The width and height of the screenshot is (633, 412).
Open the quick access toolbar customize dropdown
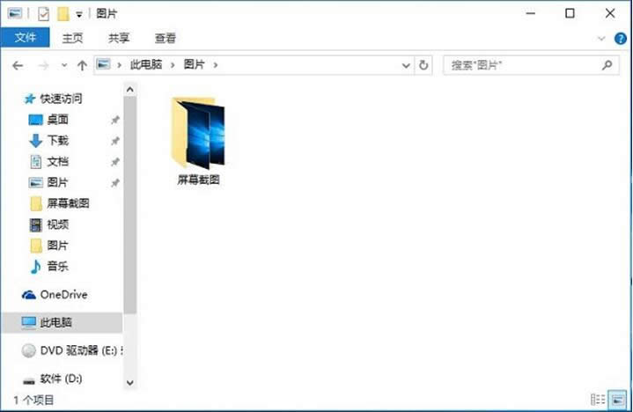point(79,15)
